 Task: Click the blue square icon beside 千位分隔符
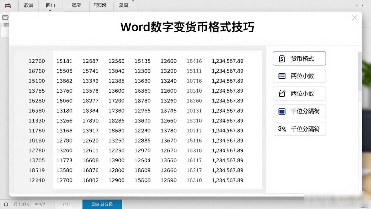(282, 111)
